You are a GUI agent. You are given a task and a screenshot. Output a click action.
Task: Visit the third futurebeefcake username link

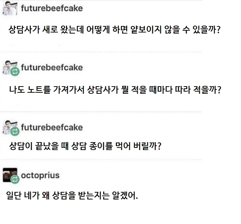click(x=52, y=127)
